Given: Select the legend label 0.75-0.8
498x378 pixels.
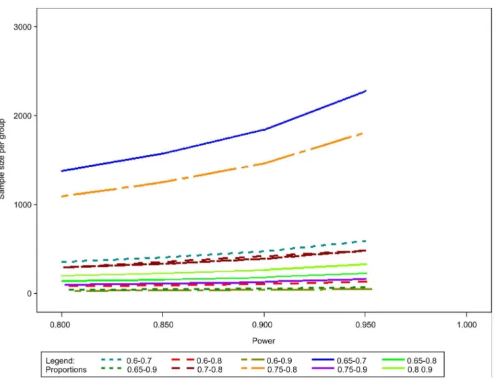Looking at the screenshot, I should tap(282, 370).
